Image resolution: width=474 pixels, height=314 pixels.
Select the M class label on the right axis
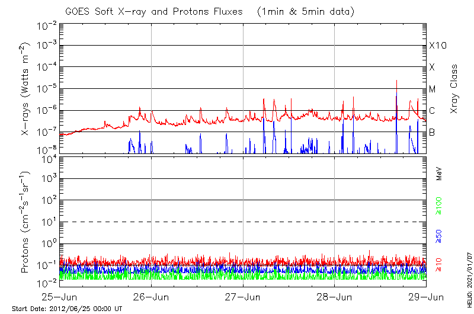click(x=433, y=89)
